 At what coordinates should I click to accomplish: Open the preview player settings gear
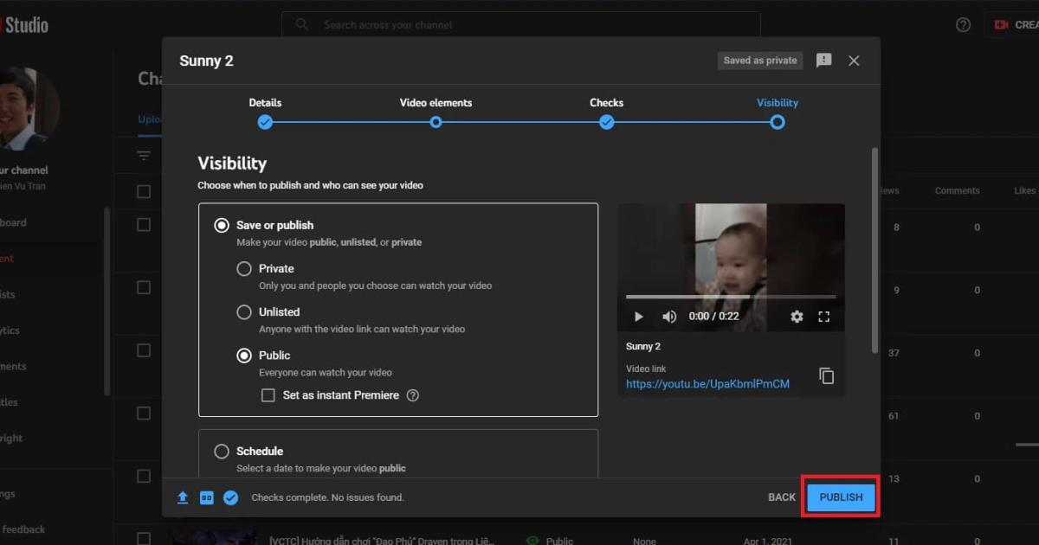[x=796, y=317]
